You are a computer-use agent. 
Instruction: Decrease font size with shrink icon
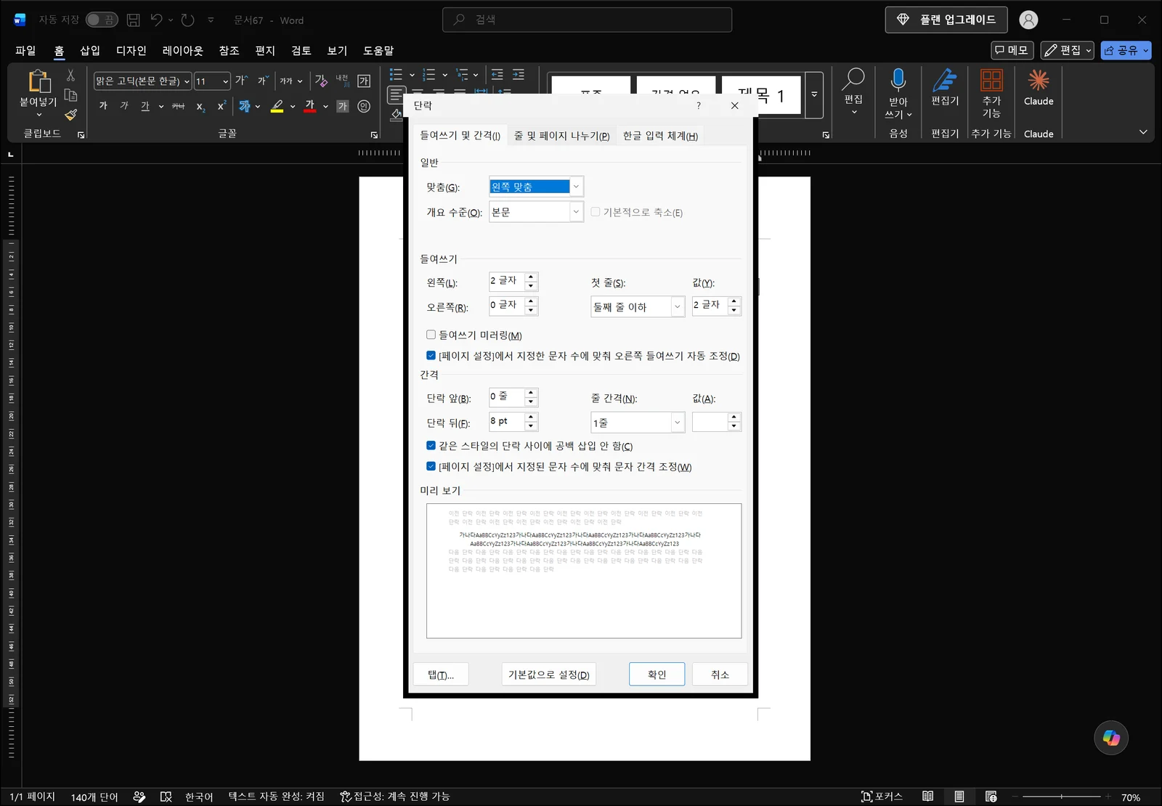[x=263, y=81]
